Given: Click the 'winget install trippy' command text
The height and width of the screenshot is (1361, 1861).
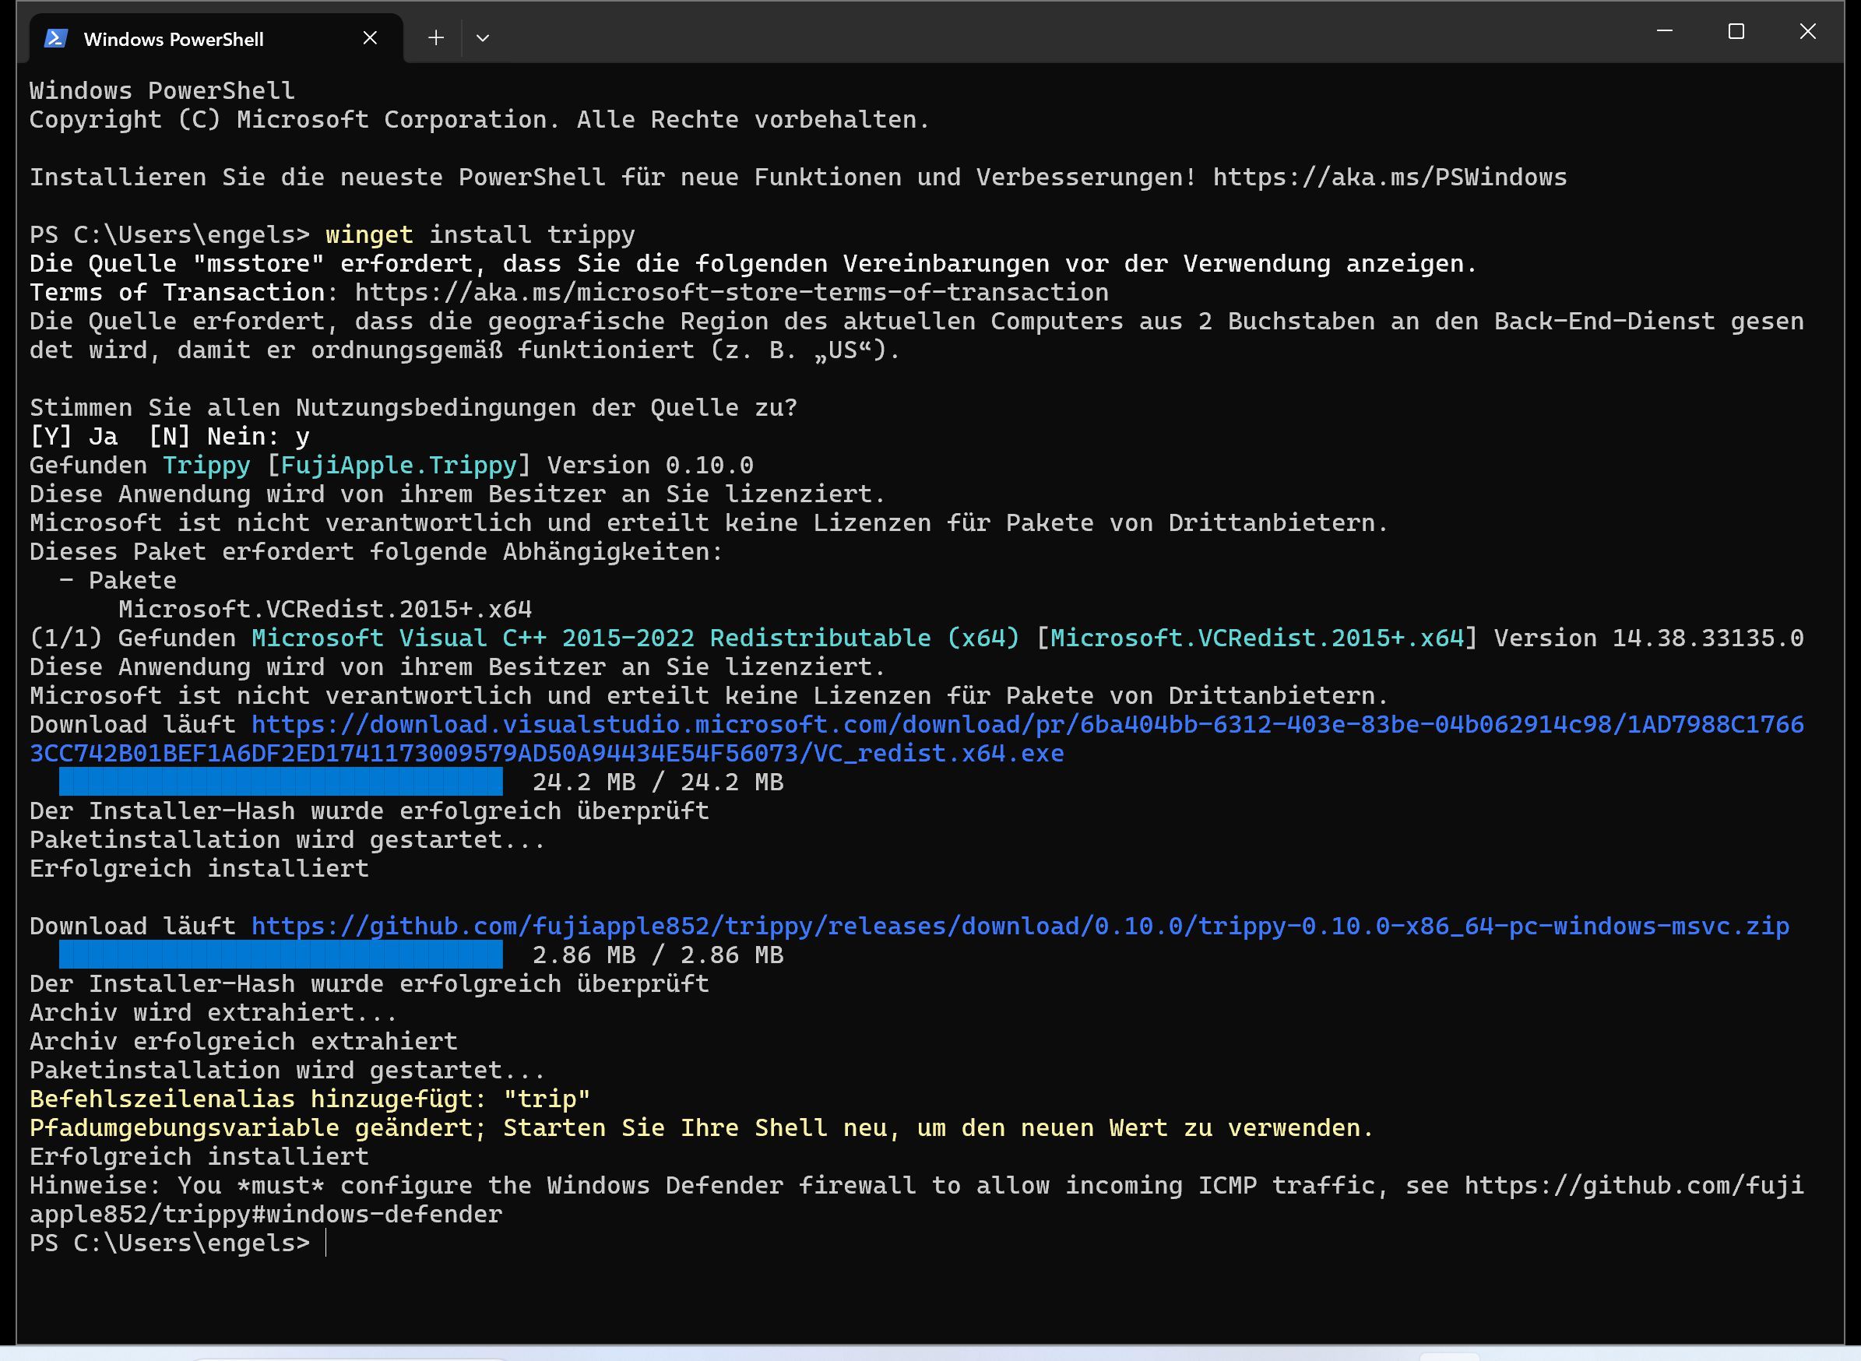Looking at the screenshot, I should (x=480, y=235).
